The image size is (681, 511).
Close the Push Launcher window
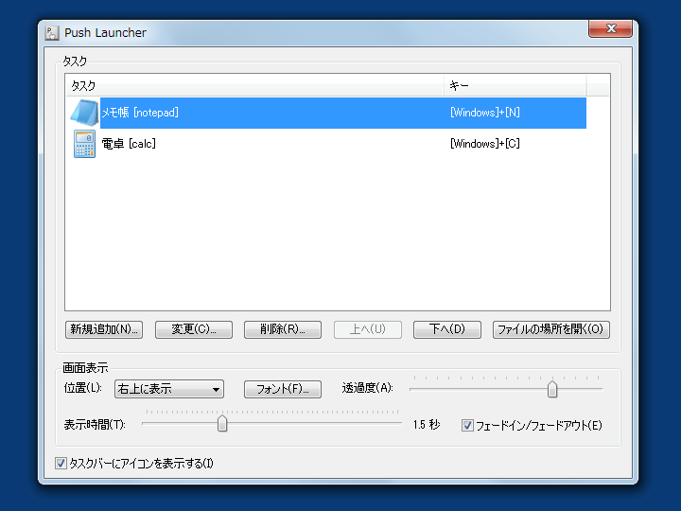611,28
